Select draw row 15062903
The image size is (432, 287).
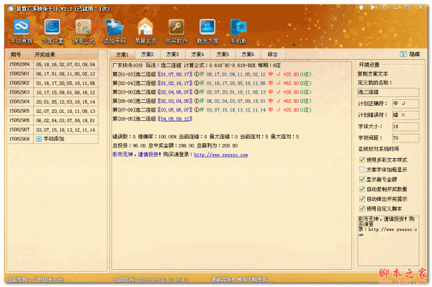(x=53, y=93)
